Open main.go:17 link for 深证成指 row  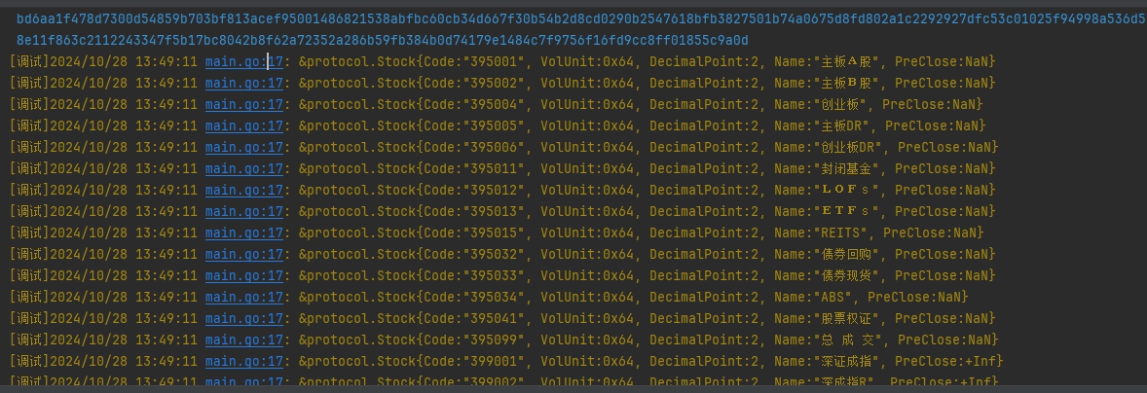click(x=243, y=362)
